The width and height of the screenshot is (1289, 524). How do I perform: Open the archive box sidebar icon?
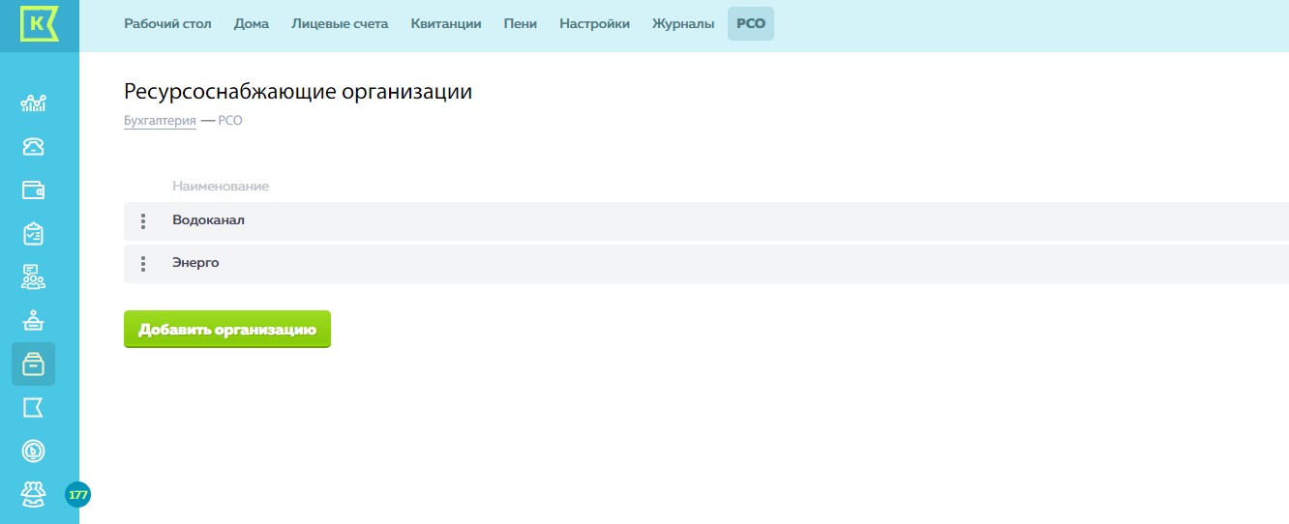33,364
